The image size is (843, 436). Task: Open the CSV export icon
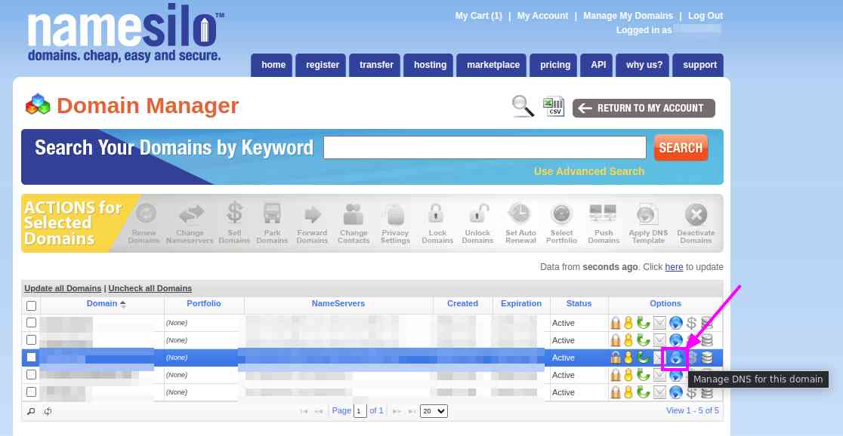click(553, 106)
